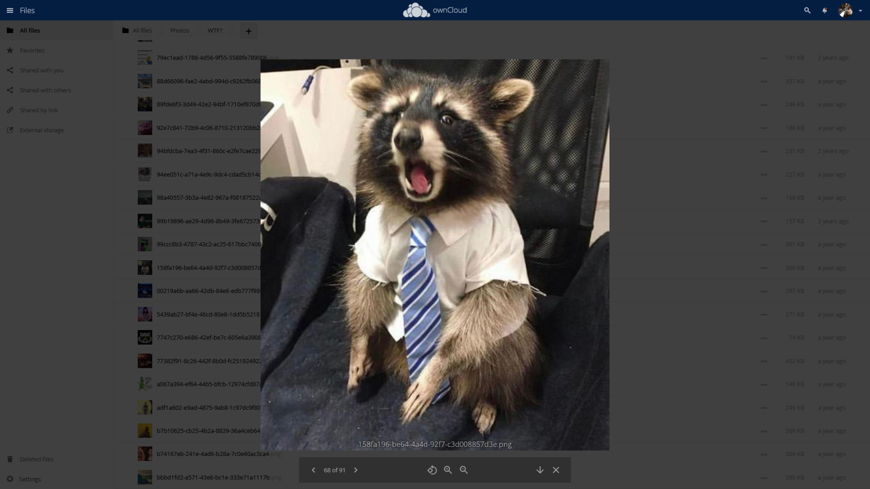
Task: Open file a067a394-ef64-44b5 by its name
Action: (208, 384)
